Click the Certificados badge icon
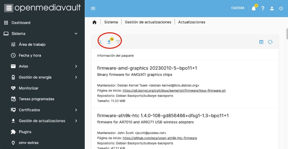Screen dimensions: 288x149 click(13, 110)
